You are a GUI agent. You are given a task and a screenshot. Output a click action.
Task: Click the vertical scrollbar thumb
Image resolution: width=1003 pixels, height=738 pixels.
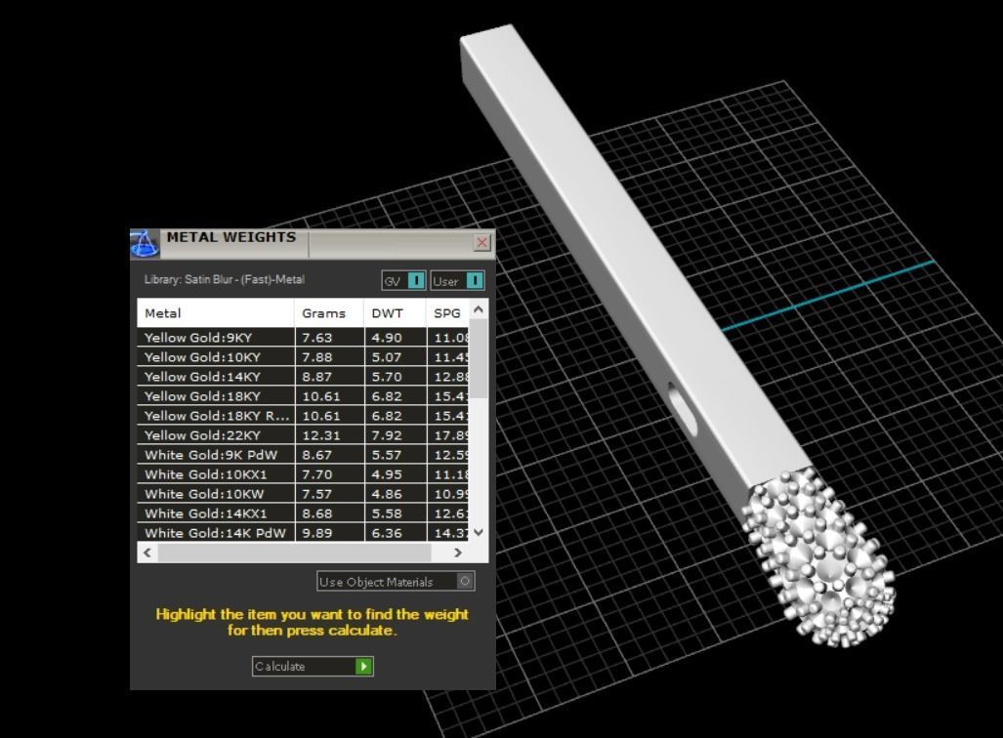click(479, 358)
